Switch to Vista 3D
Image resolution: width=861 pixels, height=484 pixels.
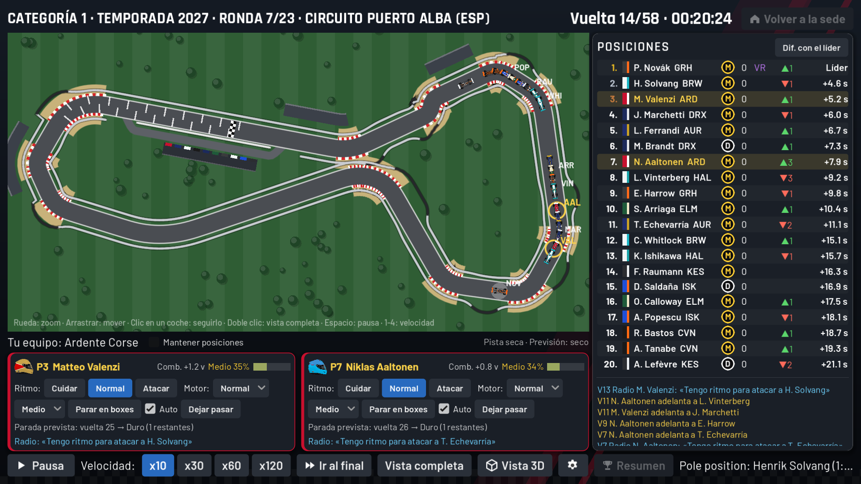pos(515,465)
